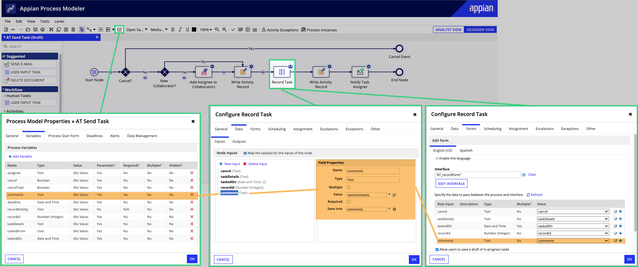Open the comments value dropdown in Forms
The width and height of the screenshot is (638, 267).
573,241
